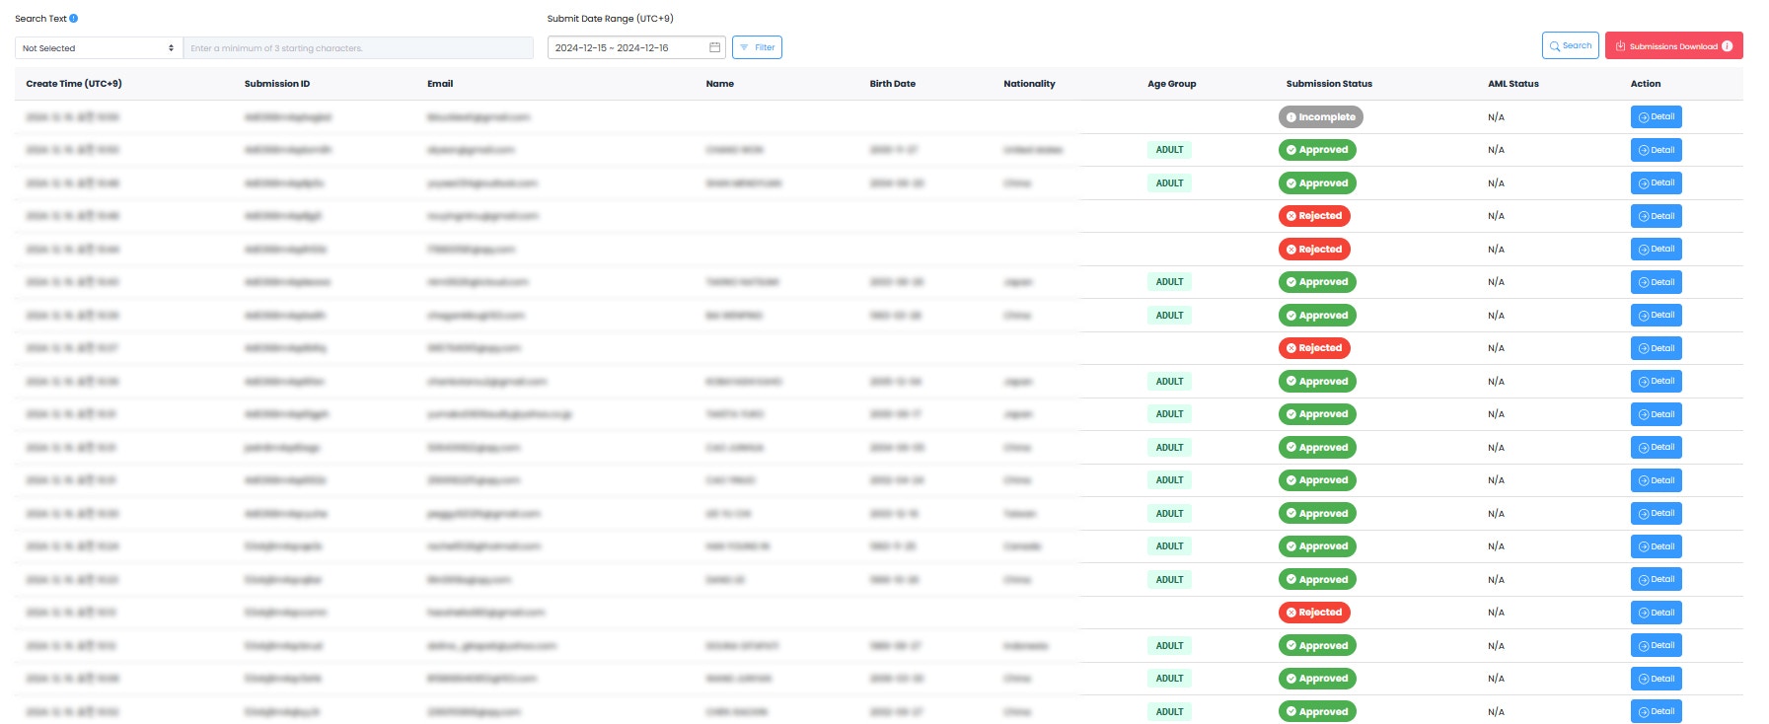This screenshot has width=1769, height=724.
Task: Open Detail for the Indonesia nationality row
Action: click(1657, 645)
